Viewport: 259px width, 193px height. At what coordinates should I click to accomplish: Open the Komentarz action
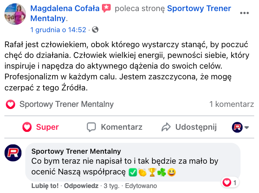121,127
